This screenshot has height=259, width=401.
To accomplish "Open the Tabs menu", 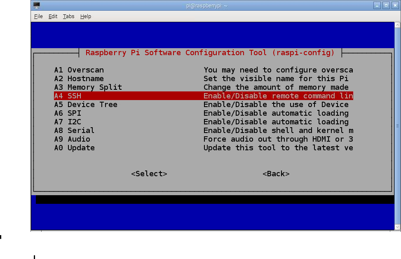I will click(68, 16).
